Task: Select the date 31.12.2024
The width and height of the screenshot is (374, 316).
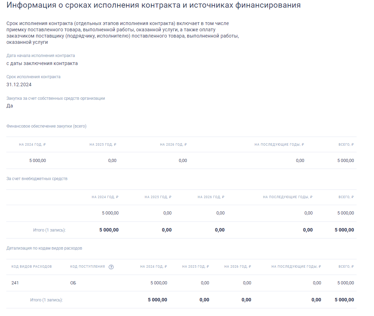Action: pos(19,84)
